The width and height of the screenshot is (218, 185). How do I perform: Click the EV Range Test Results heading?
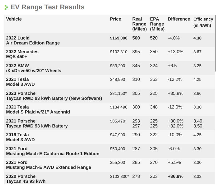click(47, 7)
